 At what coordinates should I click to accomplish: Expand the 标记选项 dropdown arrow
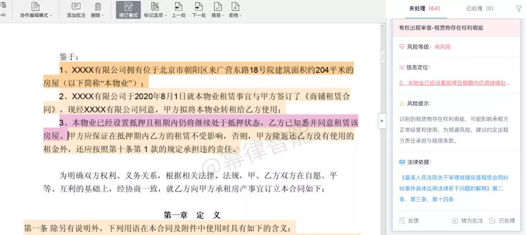click(x=166, y=16)
